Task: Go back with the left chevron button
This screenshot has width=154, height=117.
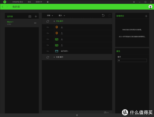Action: (x=3, y=7)
